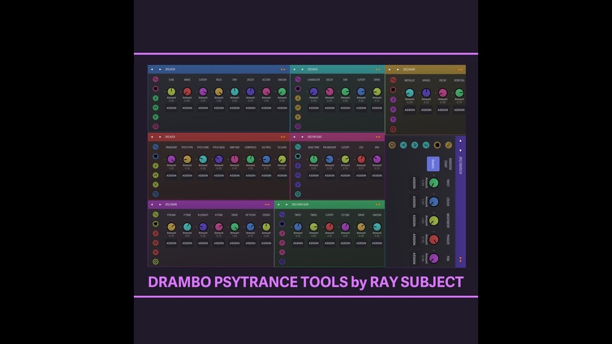Screen dimensions: 612x344
Task: Click ASSIGN under ACID TUNE knob
Action: click(171, 108)
